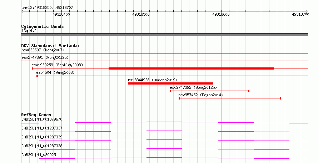Screen dimensions: 318x163
Task: Click ruler position label 49318600
Action: pyautogui.click(x=221, y=14)
